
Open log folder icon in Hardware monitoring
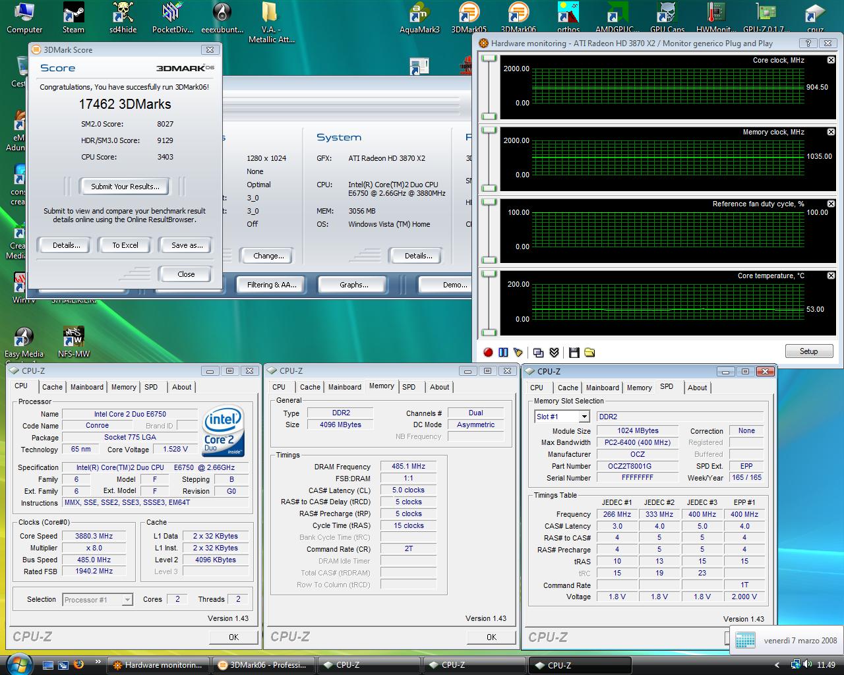589,352
